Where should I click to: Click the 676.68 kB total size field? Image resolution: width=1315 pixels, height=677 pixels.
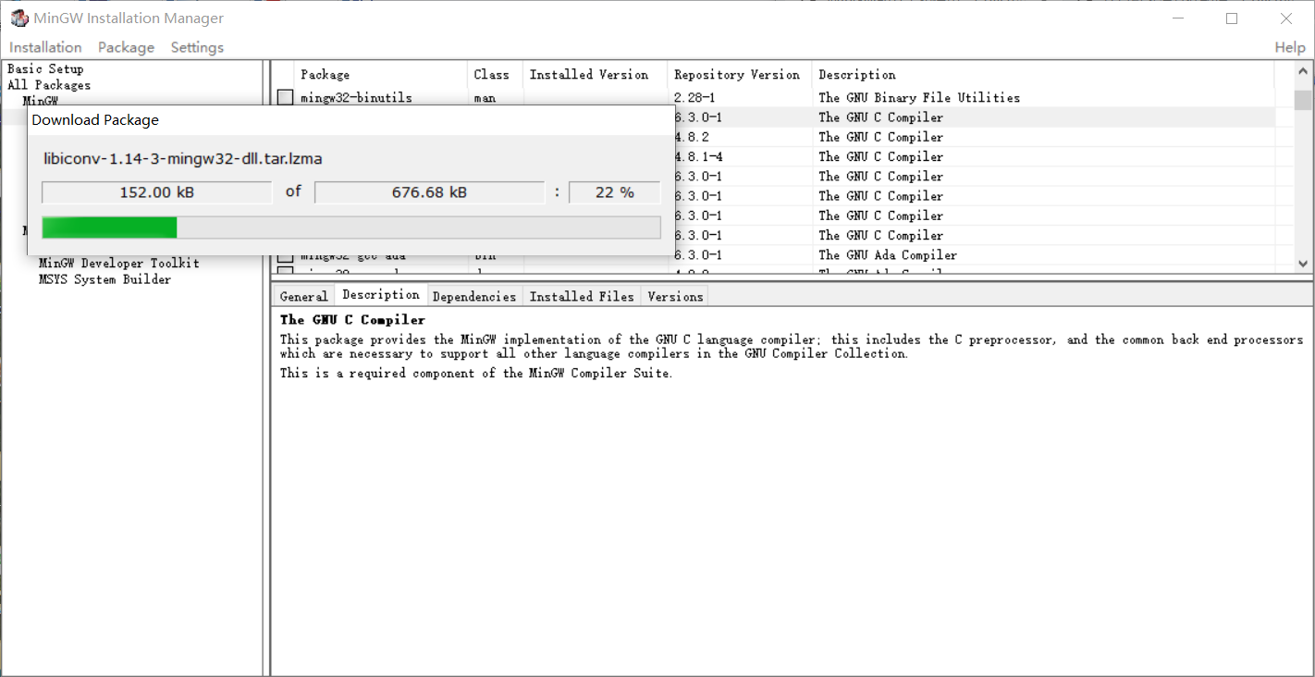pyautogui.click(x=430, y=192)
